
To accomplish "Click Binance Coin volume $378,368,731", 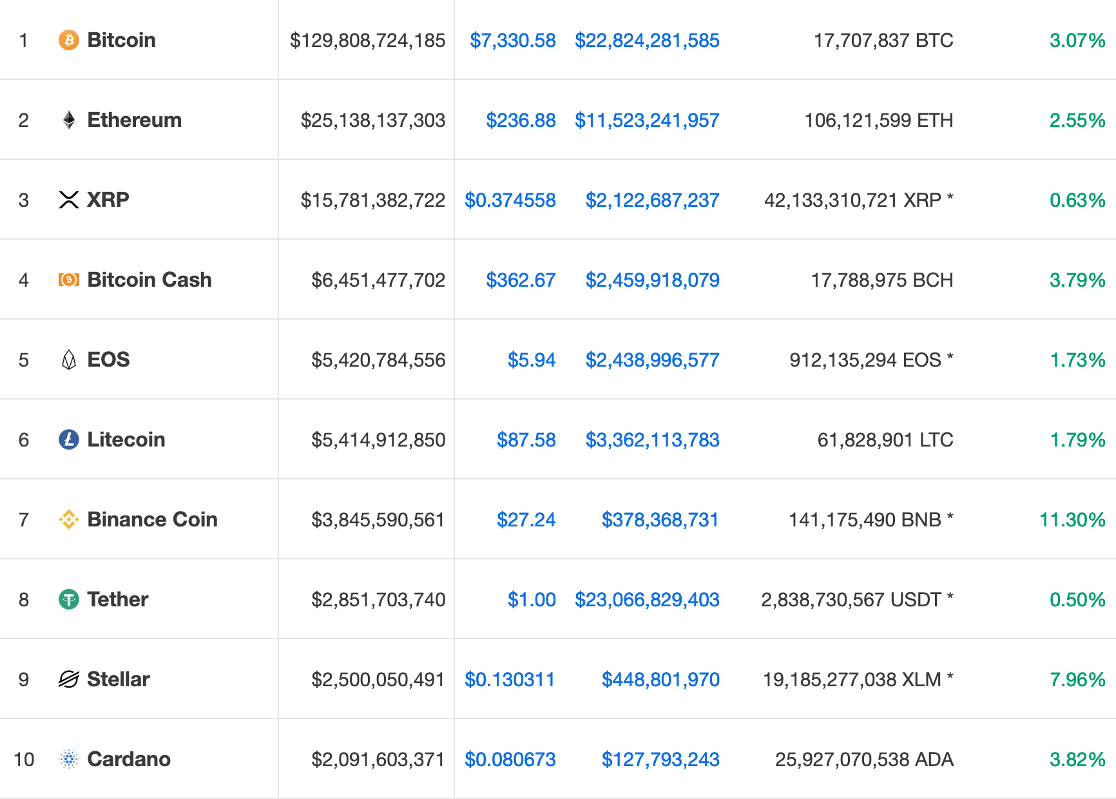I will 660,520.
